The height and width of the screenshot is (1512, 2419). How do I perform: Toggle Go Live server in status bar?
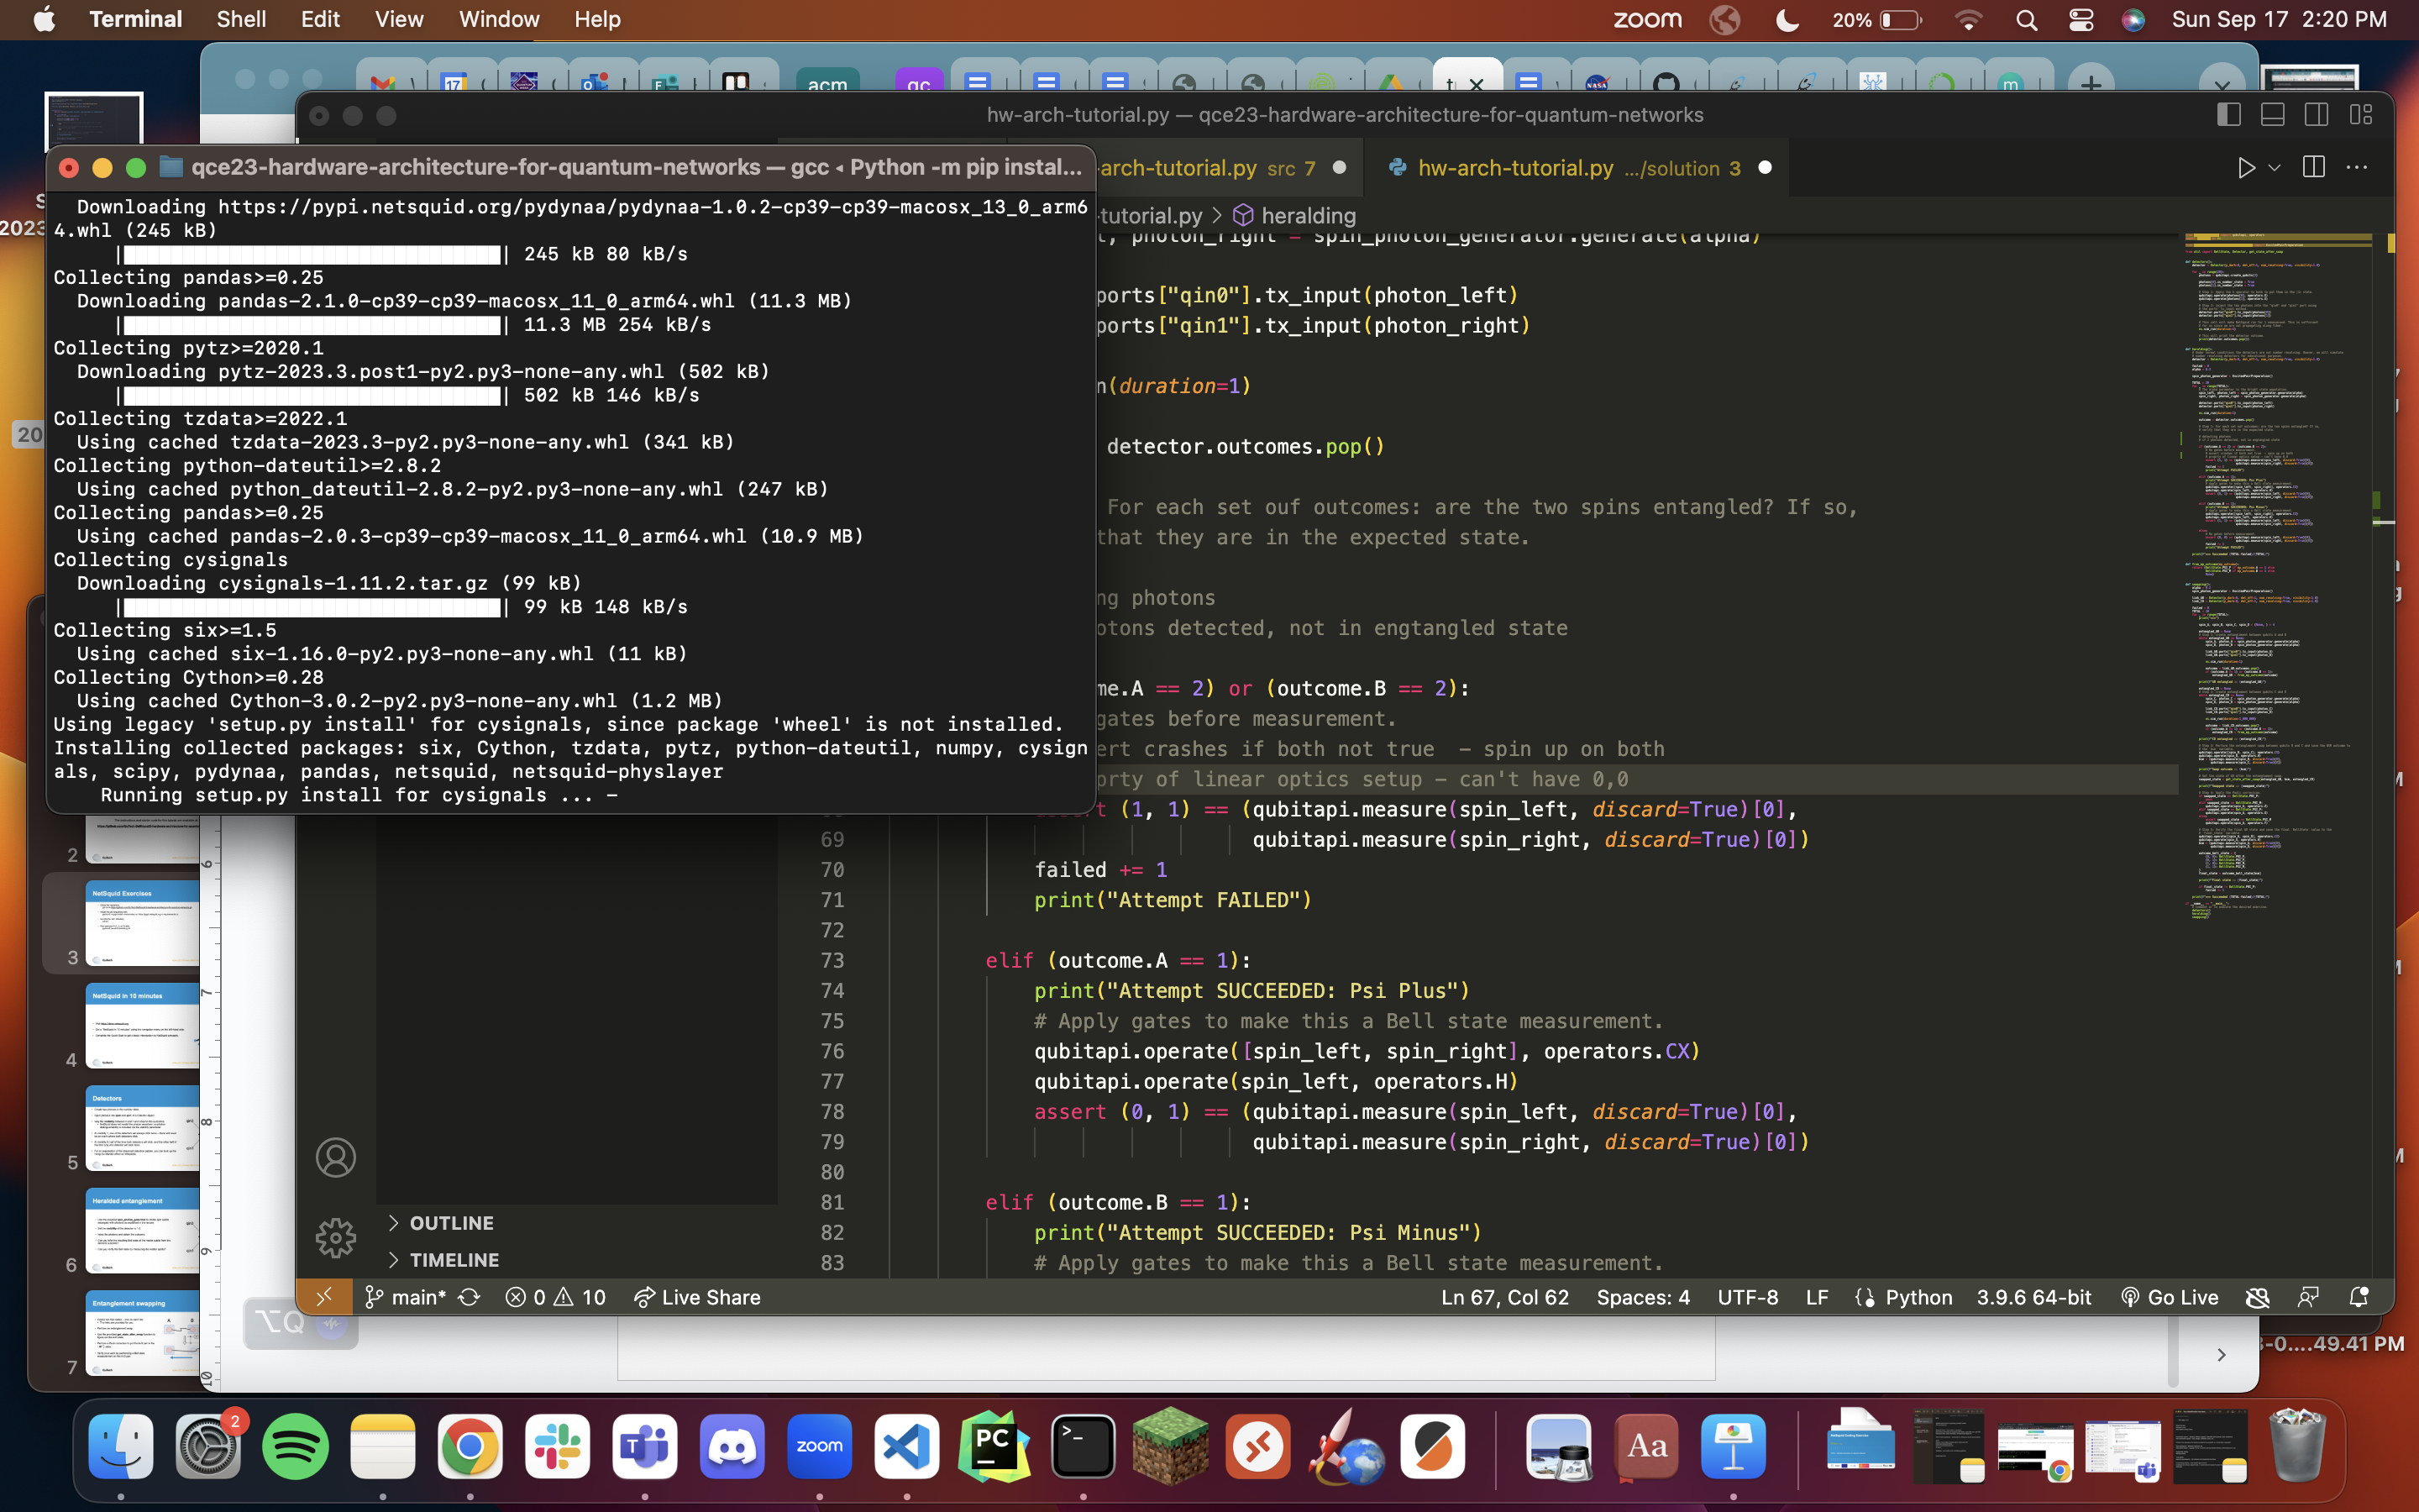[2169, 1297]
